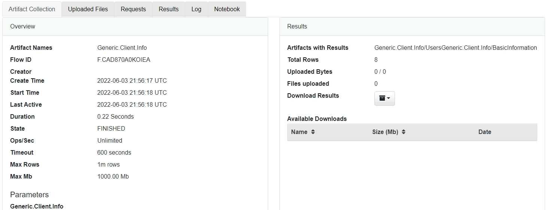Click the Overview panel header
547x210 pixels.
pos(23,27)
